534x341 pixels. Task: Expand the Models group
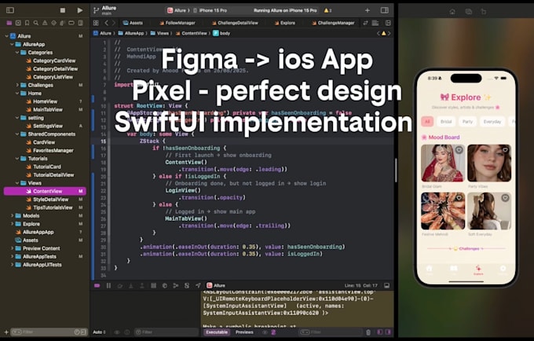[13, 215]
